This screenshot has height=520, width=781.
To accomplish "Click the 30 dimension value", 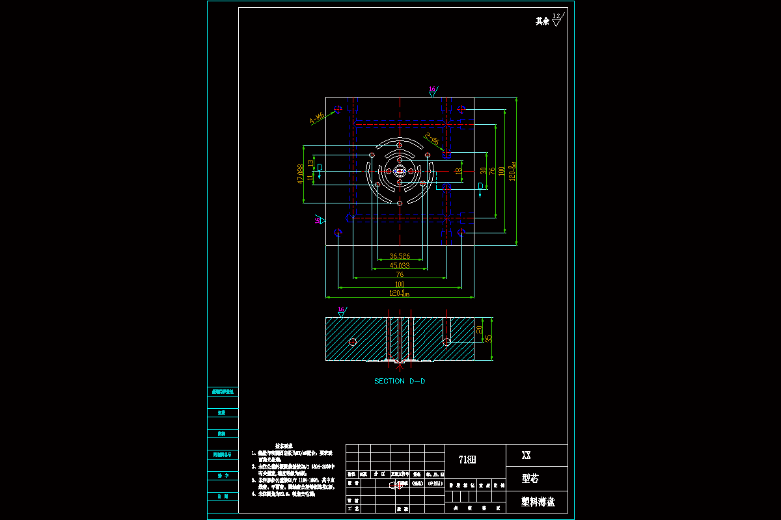I will [x=484, y=170].
